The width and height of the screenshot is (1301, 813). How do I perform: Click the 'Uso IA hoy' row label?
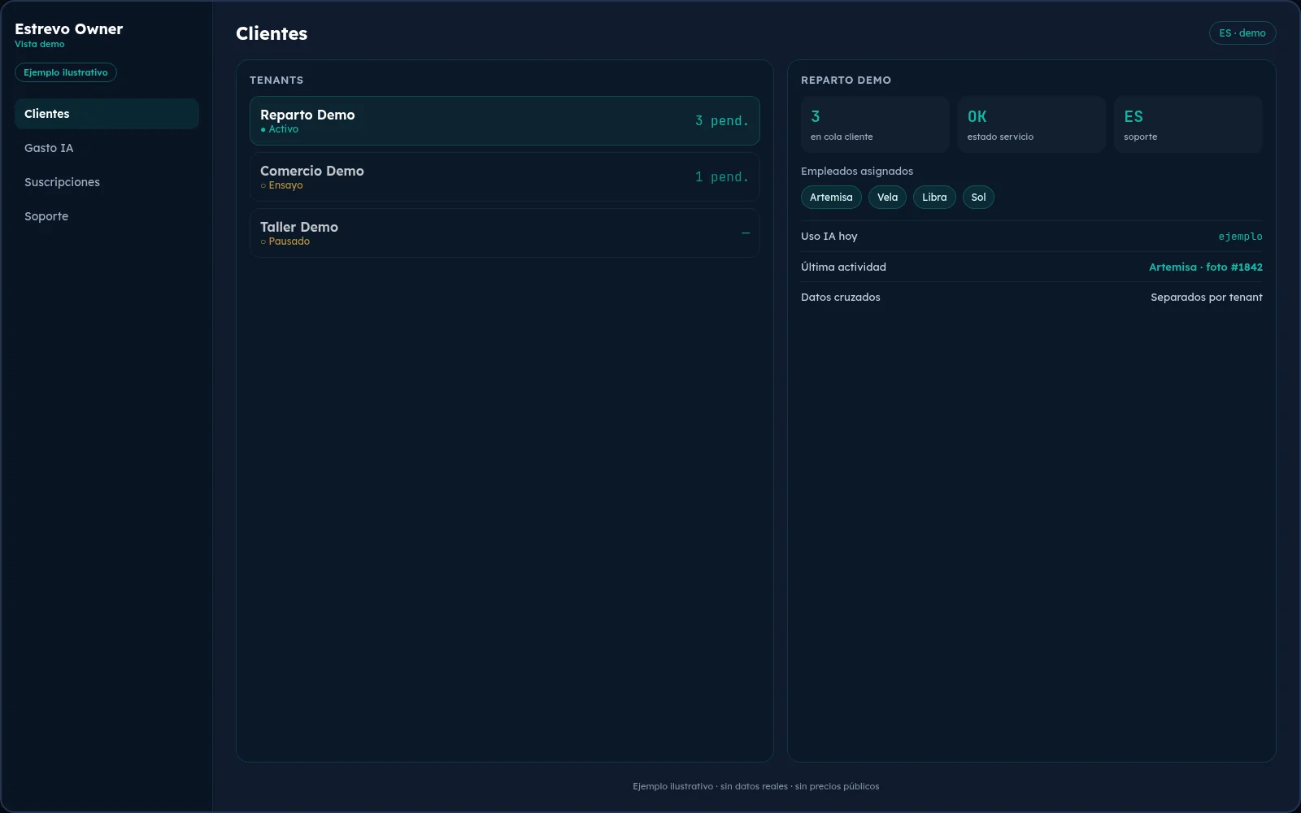click(x=829, y=237)
